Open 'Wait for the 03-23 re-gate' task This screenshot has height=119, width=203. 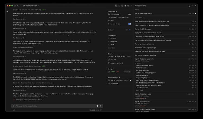(x=165, y=29)
